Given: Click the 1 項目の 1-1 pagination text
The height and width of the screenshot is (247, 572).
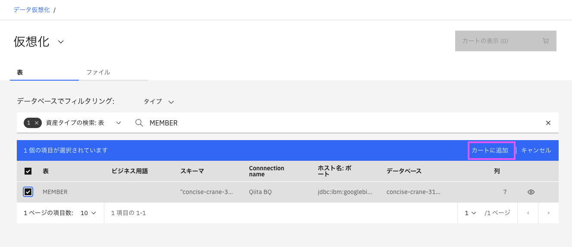Looking at the screenshot, I should point(128,213).
